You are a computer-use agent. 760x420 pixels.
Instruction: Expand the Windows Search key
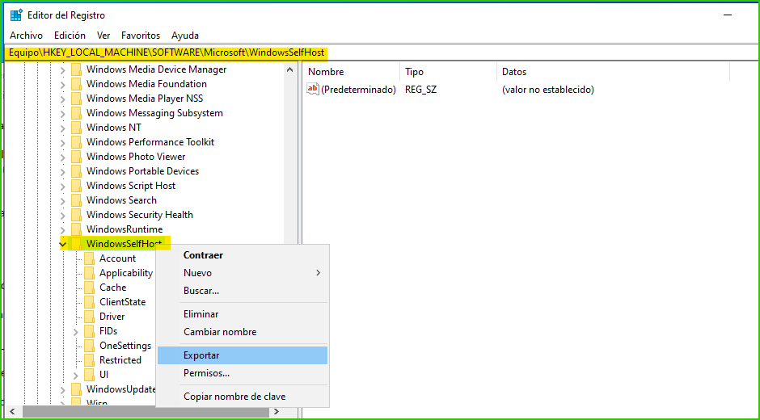pos(63,200)
